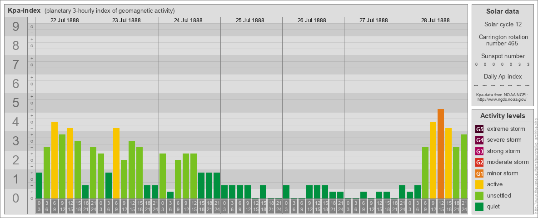Click the 'minor storm' legend label
Image resolution: width=538 pixels, height=218 pixels.
point(503,173)
